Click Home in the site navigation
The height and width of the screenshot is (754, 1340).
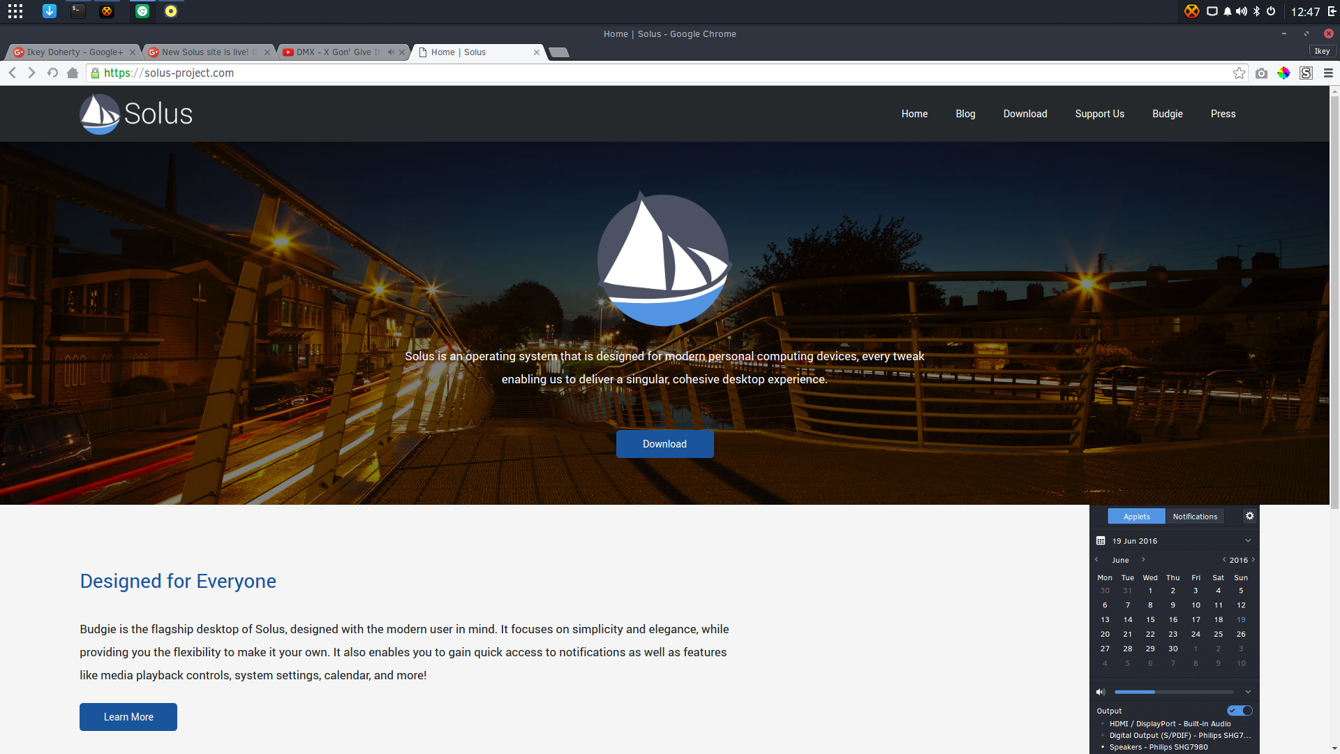pos(914,114)
